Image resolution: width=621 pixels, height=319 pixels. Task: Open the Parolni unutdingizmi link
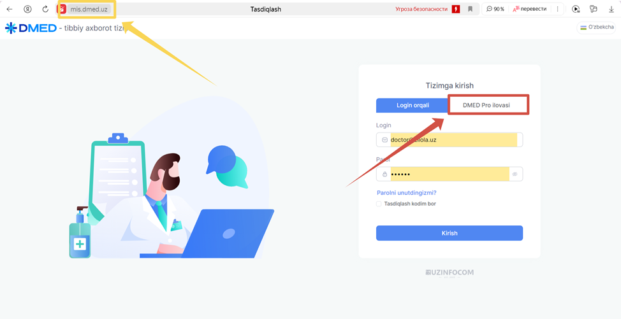(x=406, y=193)
